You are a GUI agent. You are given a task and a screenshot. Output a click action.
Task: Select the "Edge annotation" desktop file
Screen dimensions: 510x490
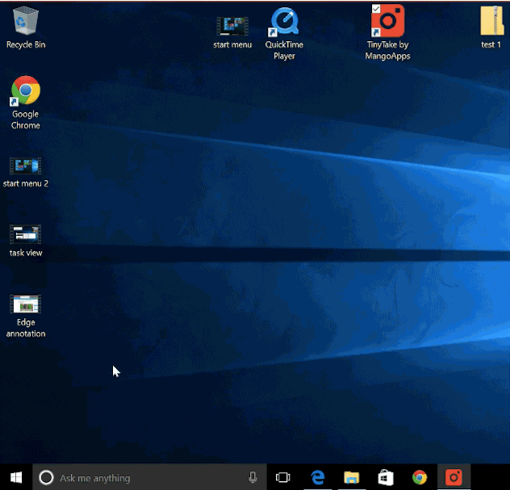click(x=25, y=305)
